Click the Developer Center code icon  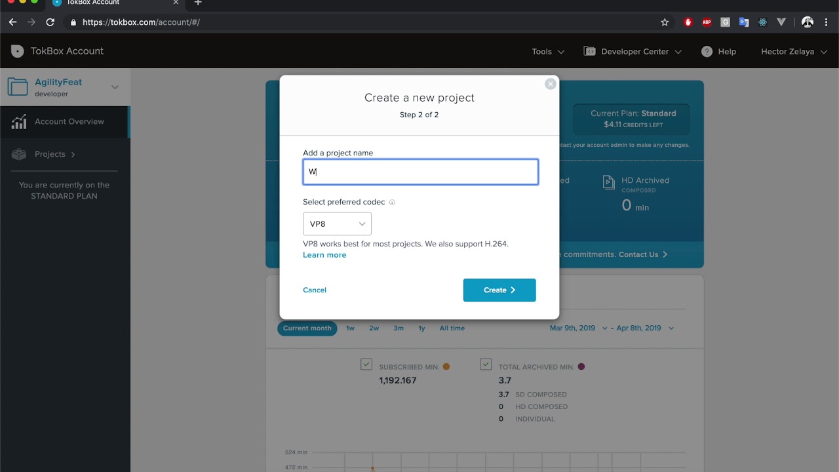[590, 51]
